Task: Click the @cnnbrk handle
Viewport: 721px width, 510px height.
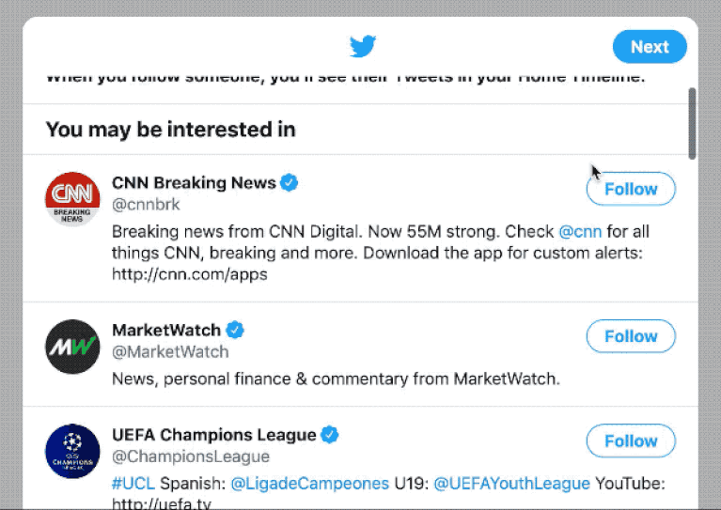Action: click(x=146, y=204)
